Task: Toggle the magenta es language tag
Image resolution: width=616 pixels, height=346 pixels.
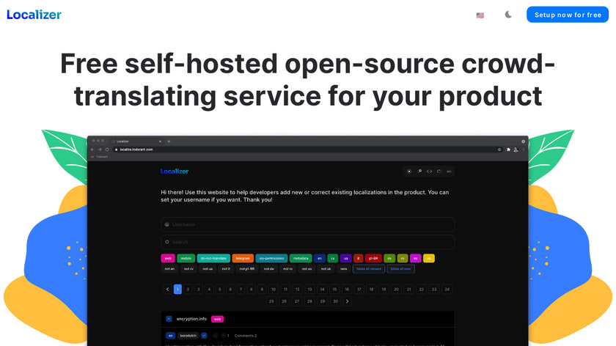Action: pos(415,259)
